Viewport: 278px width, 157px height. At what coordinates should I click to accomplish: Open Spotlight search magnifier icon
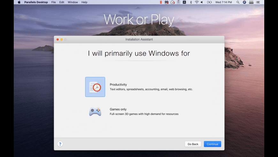tap(238, 2)
